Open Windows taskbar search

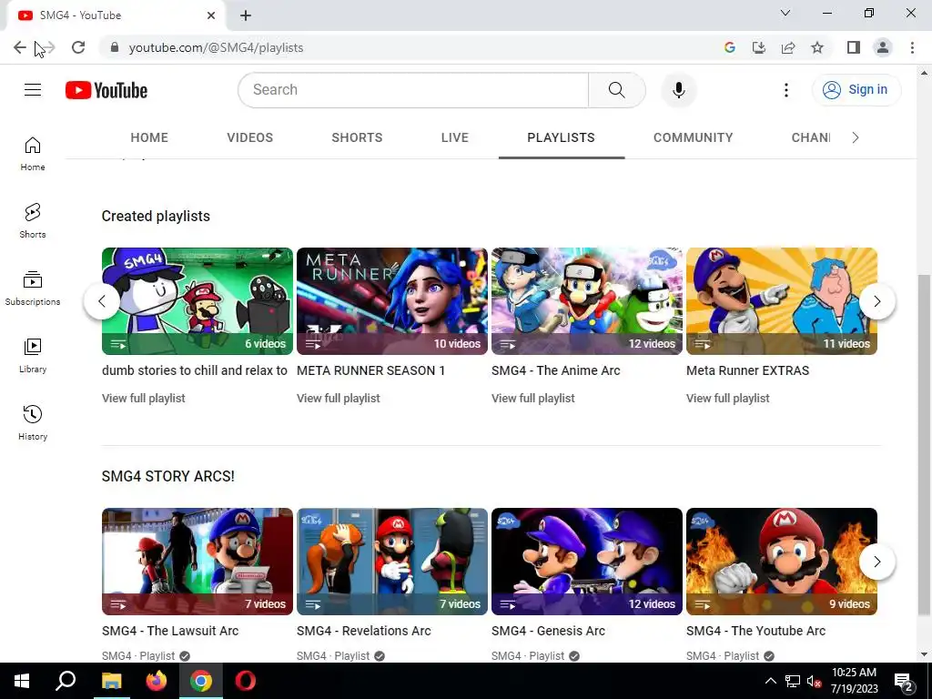(x=66, y=681)
